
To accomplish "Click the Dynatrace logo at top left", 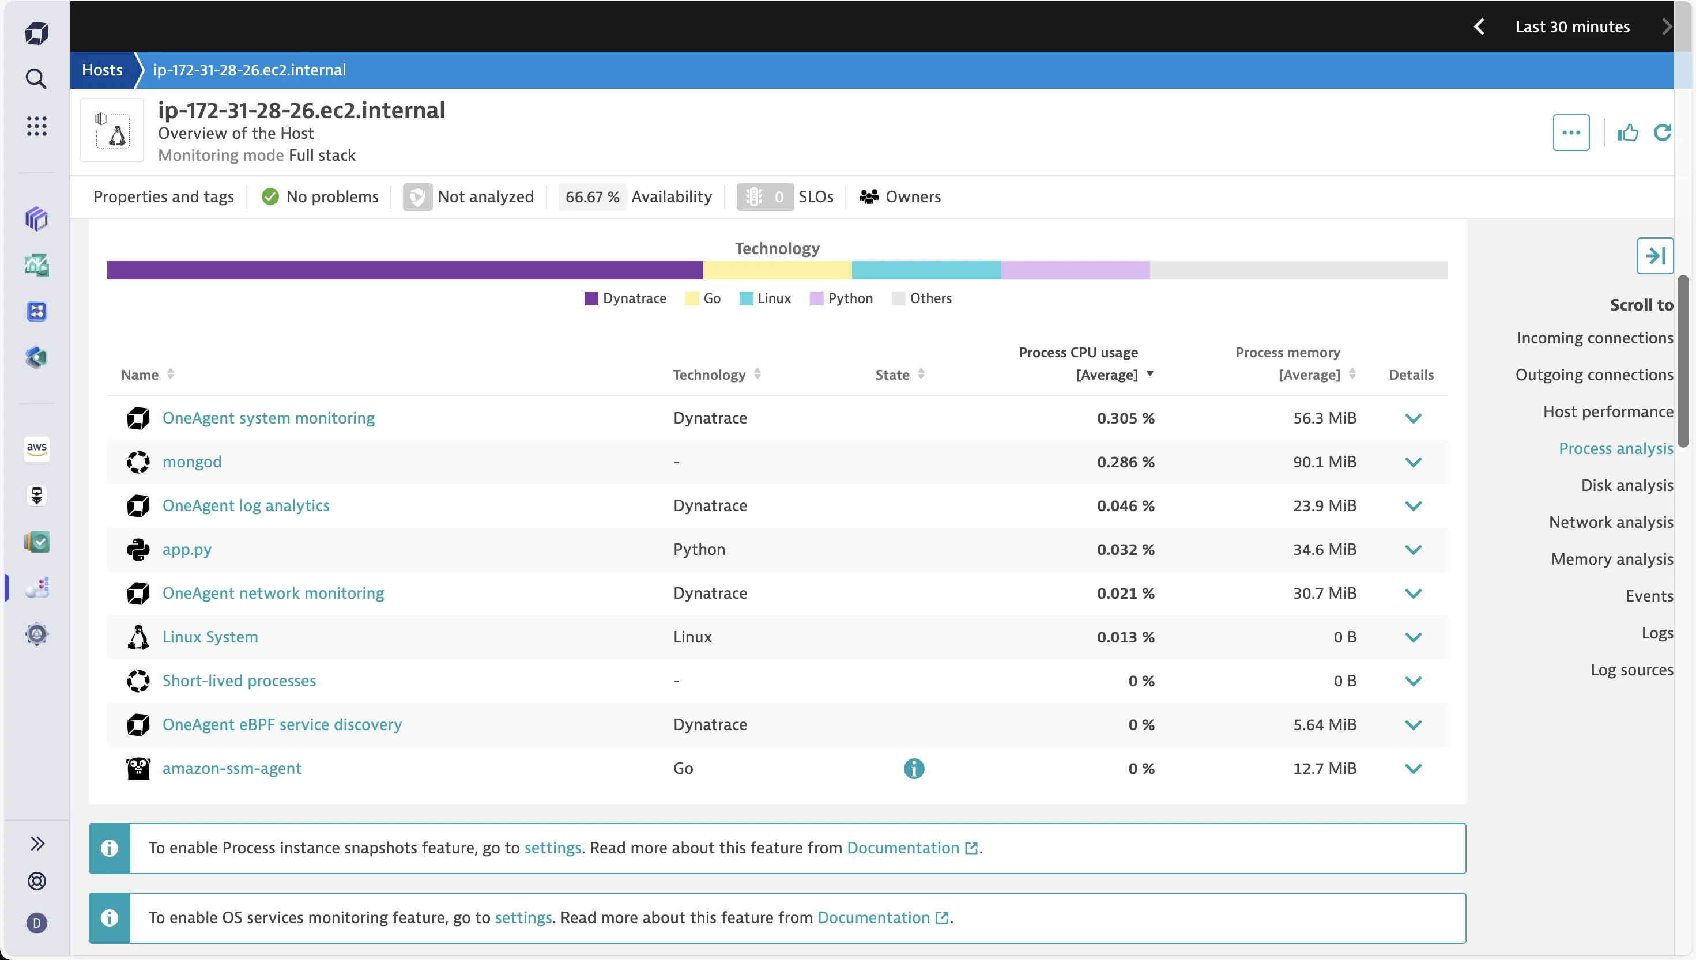I will click(x=36, y=32).
